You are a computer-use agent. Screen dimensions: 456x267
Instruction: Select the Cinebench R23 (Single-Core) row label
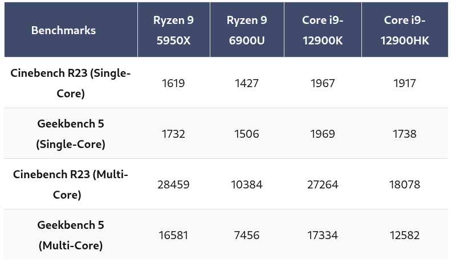coord(71,83)
